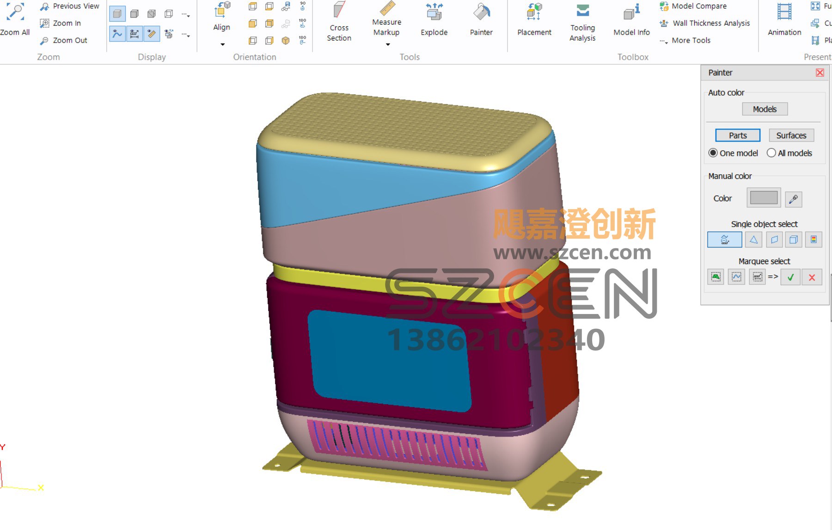Image resolution: width=832 pixels, height=530 pixels.
Task: Select the triangle facet select mode
Action: pyautogui.click(x=753, y=240)
